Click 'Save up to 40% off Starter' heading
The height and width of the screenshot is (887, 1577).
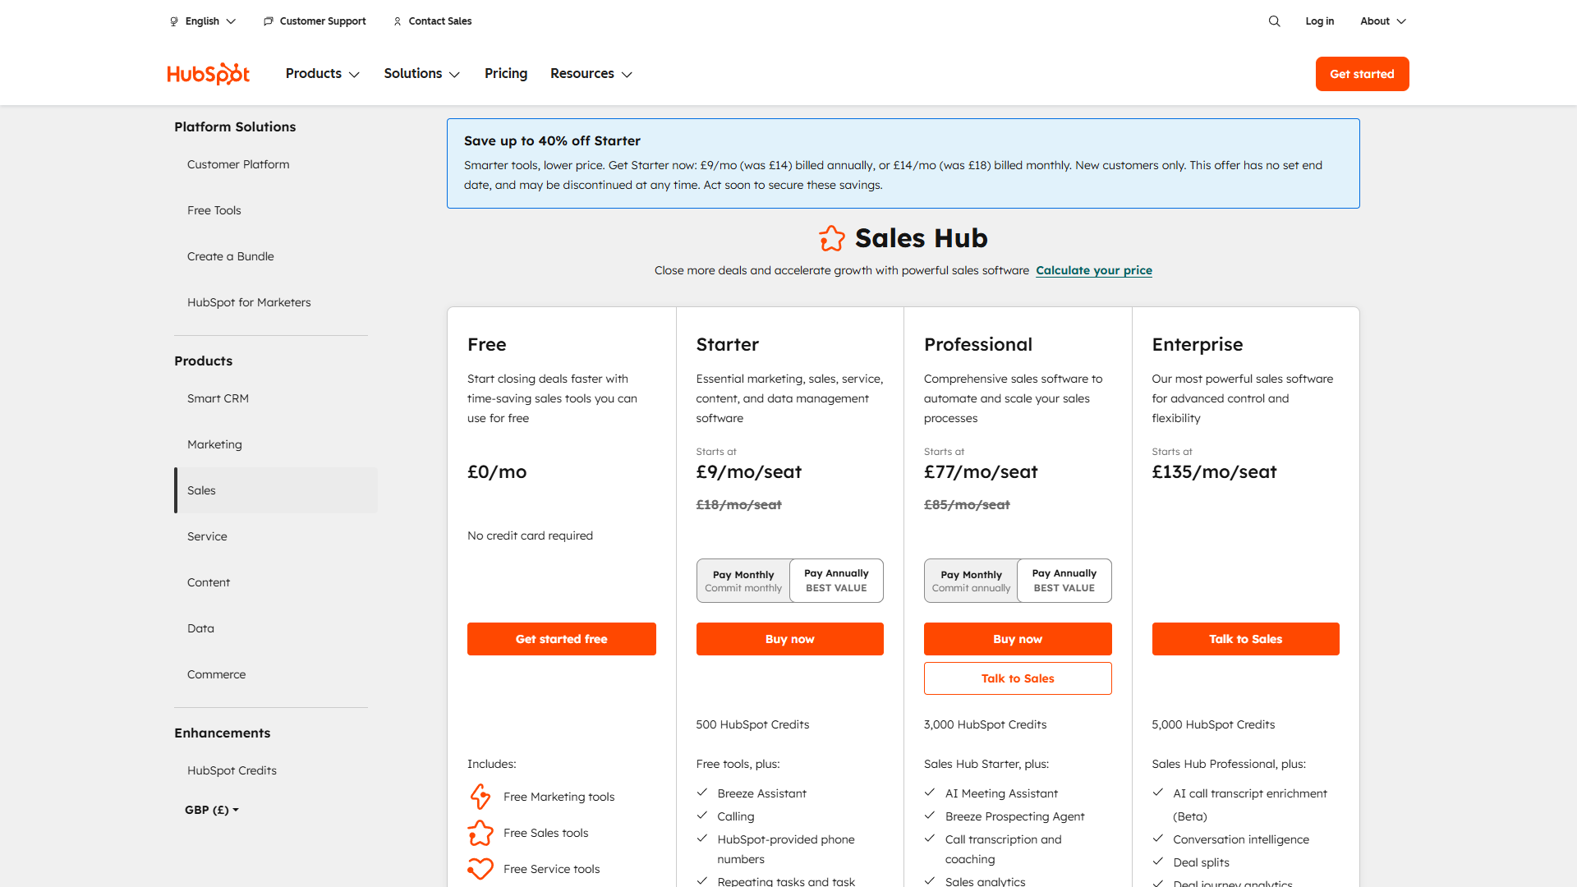[x=552, y=140]
